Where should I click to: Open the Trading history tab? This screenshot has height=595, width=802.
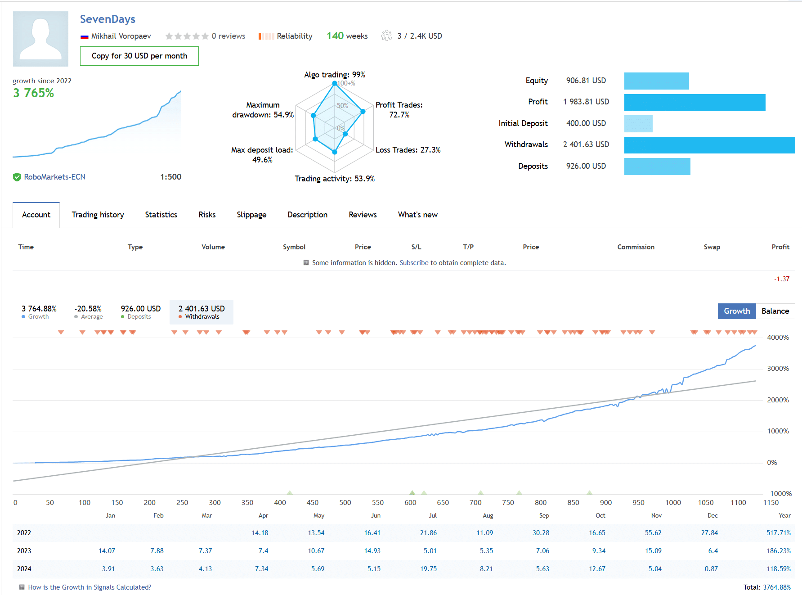click(98, 215)
